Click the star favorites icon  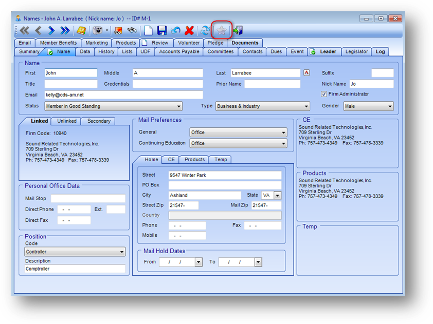pos(221,31)
